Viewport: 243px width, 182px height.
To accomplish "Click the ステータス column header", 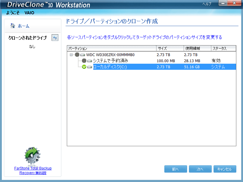I will tap(224, 49).
